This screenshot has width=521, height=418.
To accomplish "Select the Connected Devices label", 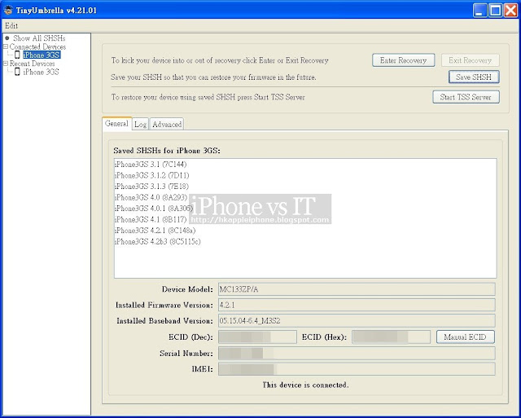I will 37,47.
